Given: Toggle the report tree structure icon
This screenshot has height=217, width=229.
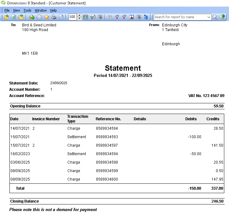Looking at the screenshot, I should (x=146, y=17).
